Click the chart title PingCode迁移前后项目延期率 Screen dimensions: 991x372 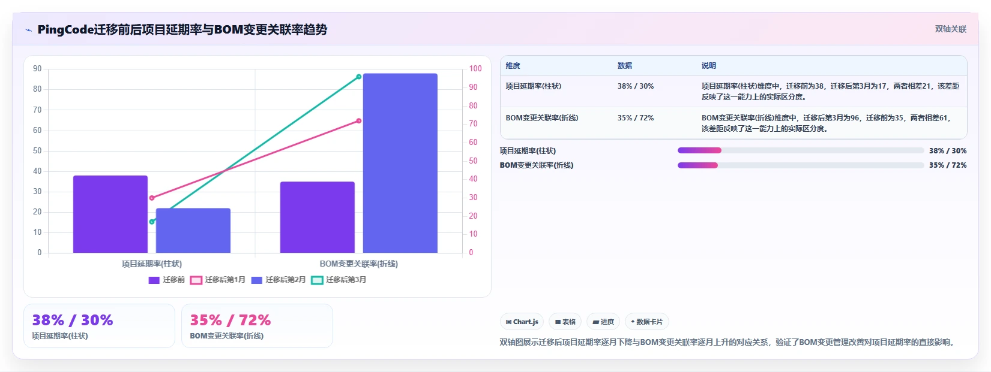click(x=182, y=29)
